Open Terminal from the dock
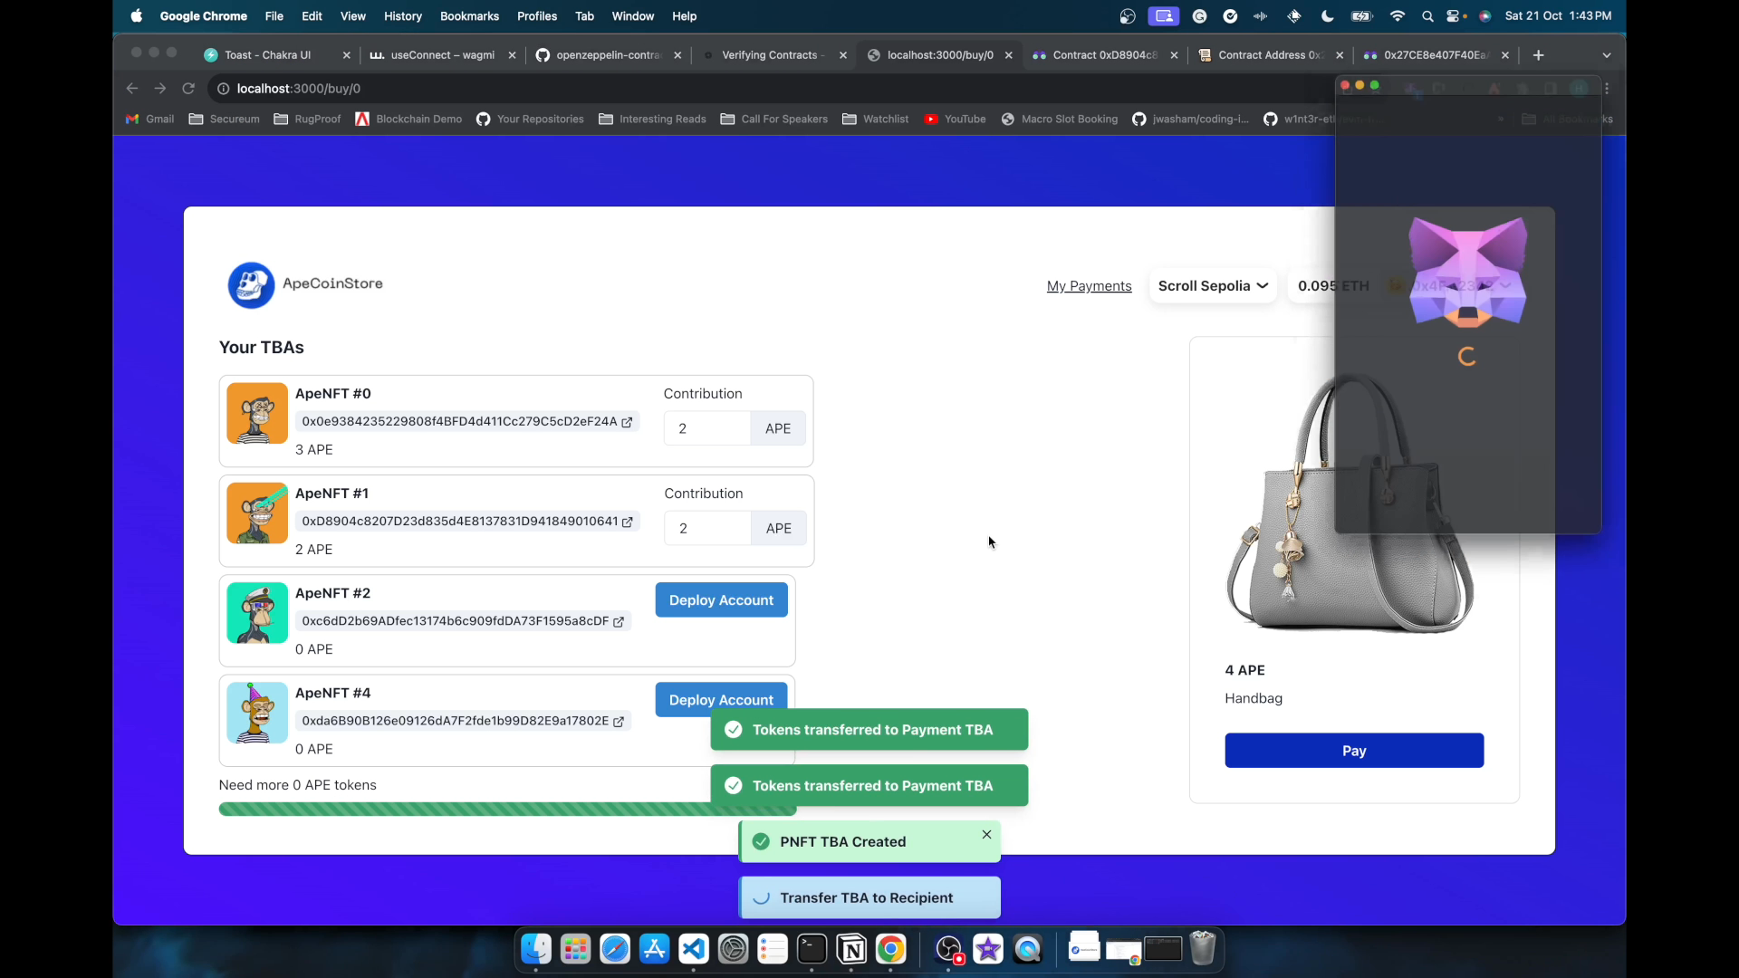 click(812, 949)
